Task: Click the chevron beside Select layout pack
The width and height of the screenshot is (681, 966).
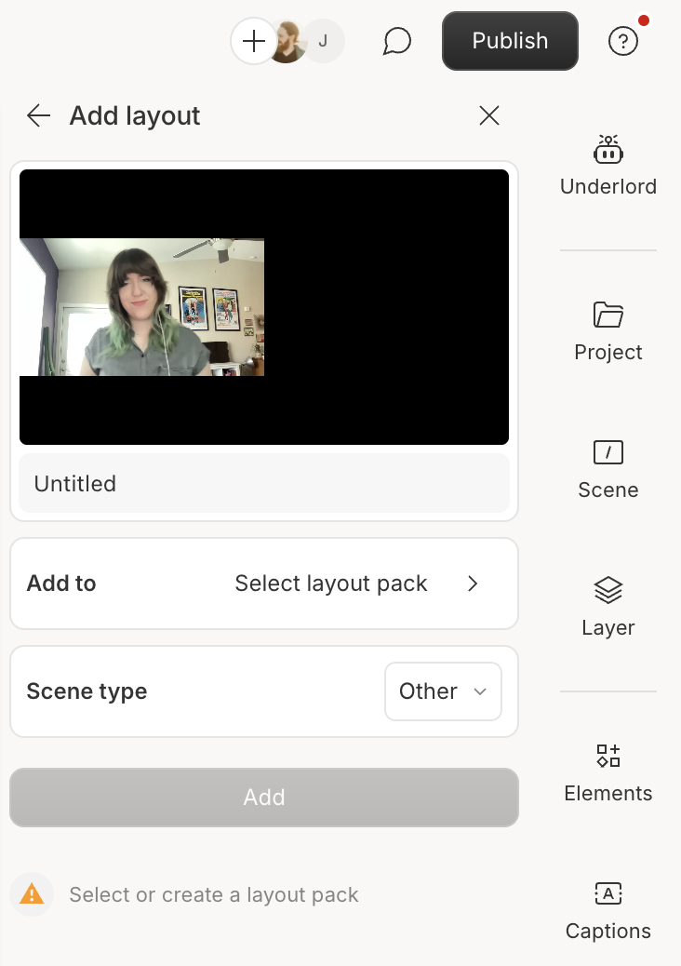Action: (473, 584)
